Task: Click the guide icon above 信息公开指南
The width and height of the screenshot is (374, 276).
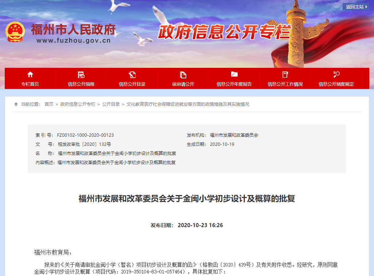Action: click(x=81, y=75)
